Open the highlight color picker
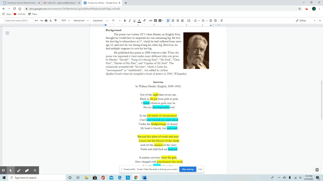Screen dimensions: 323x181 tap(144, 21)
